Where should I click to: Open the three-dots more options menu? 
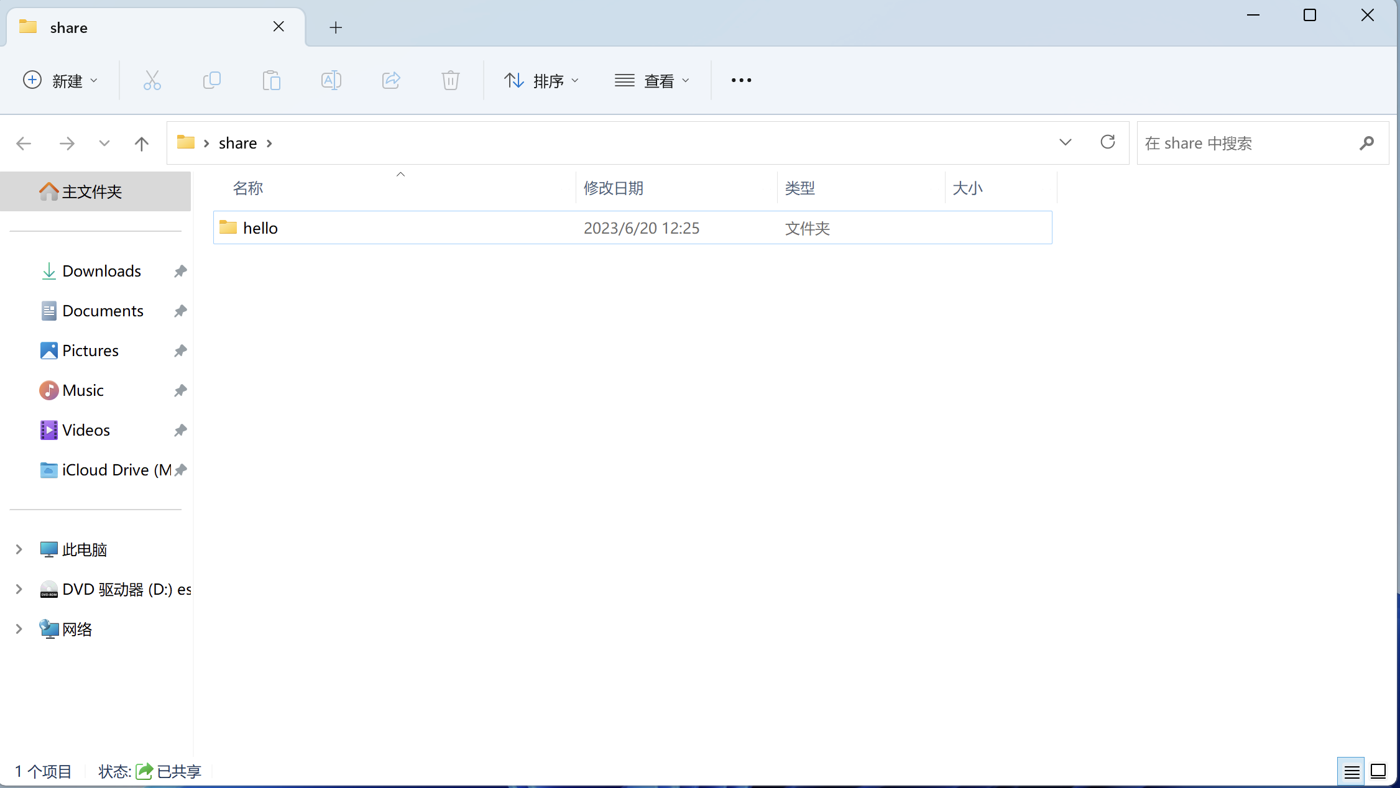point(741,80)
